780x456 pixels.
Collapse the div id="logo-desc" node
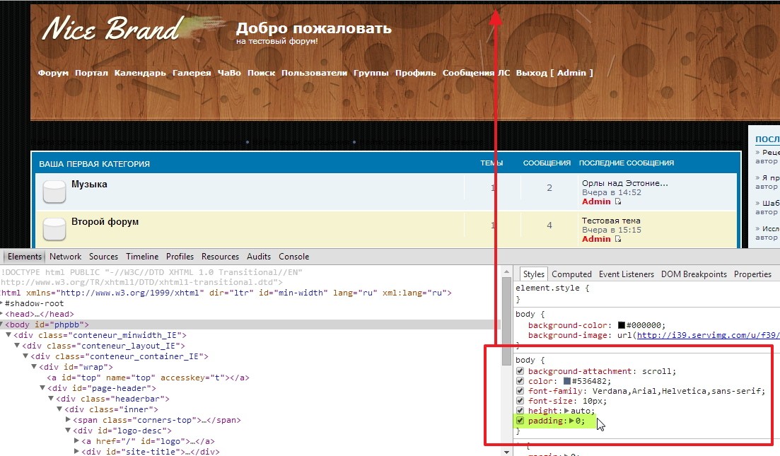(68, 431)
